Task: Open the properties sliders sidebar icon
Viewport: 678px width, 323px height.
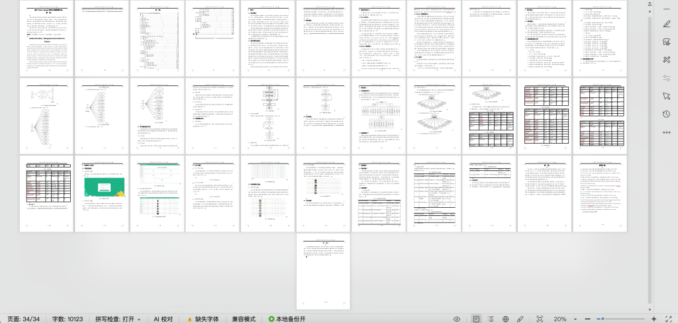Action: [x=666, y=78]
